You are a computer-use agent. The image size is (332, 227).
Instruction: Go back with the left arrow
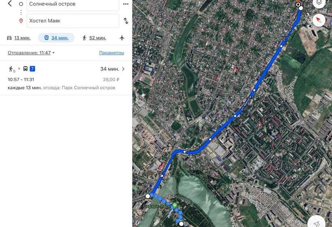[x=10, y=3]
